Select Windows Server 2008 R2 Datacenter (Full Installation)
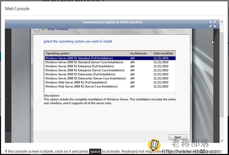This screenshot has height=155, width=229. coord(110,74)
